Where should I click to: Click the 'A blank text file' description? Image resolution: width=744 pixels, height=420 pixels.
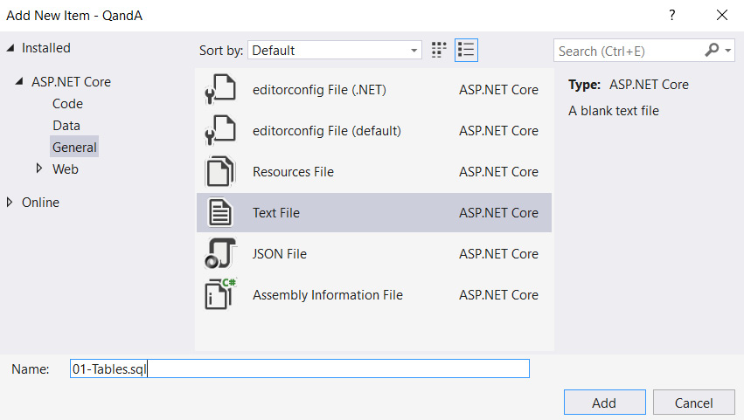pos(614,110)
